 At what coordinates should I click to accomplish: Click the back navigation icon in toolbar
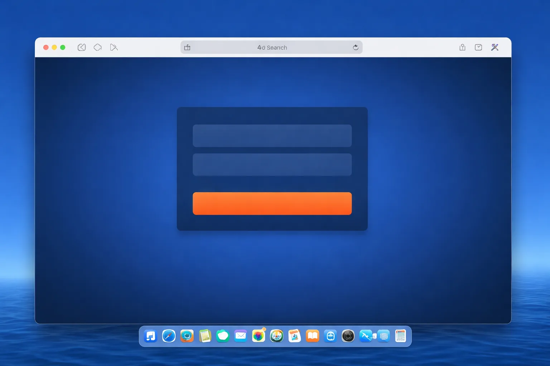click(x=82, y=47)
